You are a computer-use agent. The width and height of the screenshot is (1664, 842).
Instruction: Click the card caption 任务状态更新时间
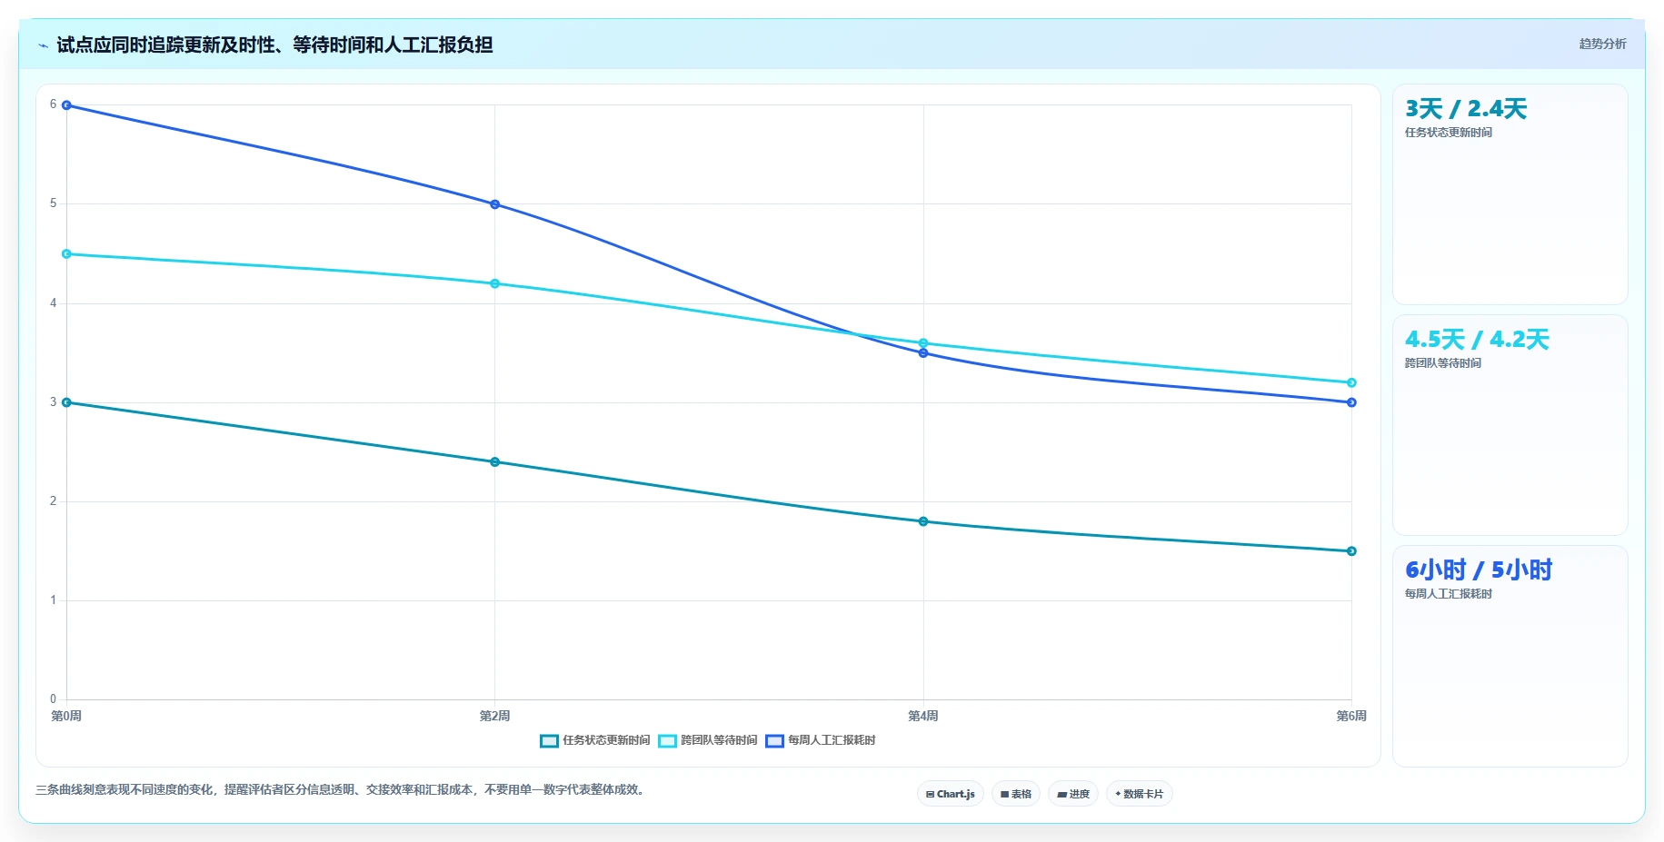[1449, 133]
